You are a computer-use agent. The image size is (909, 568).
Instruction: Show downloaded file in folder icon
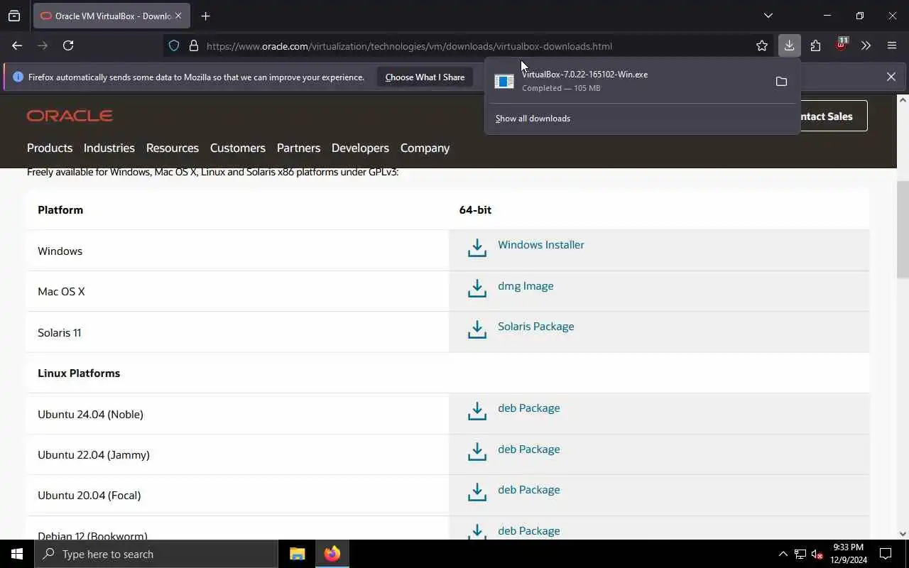pos(781,82)
